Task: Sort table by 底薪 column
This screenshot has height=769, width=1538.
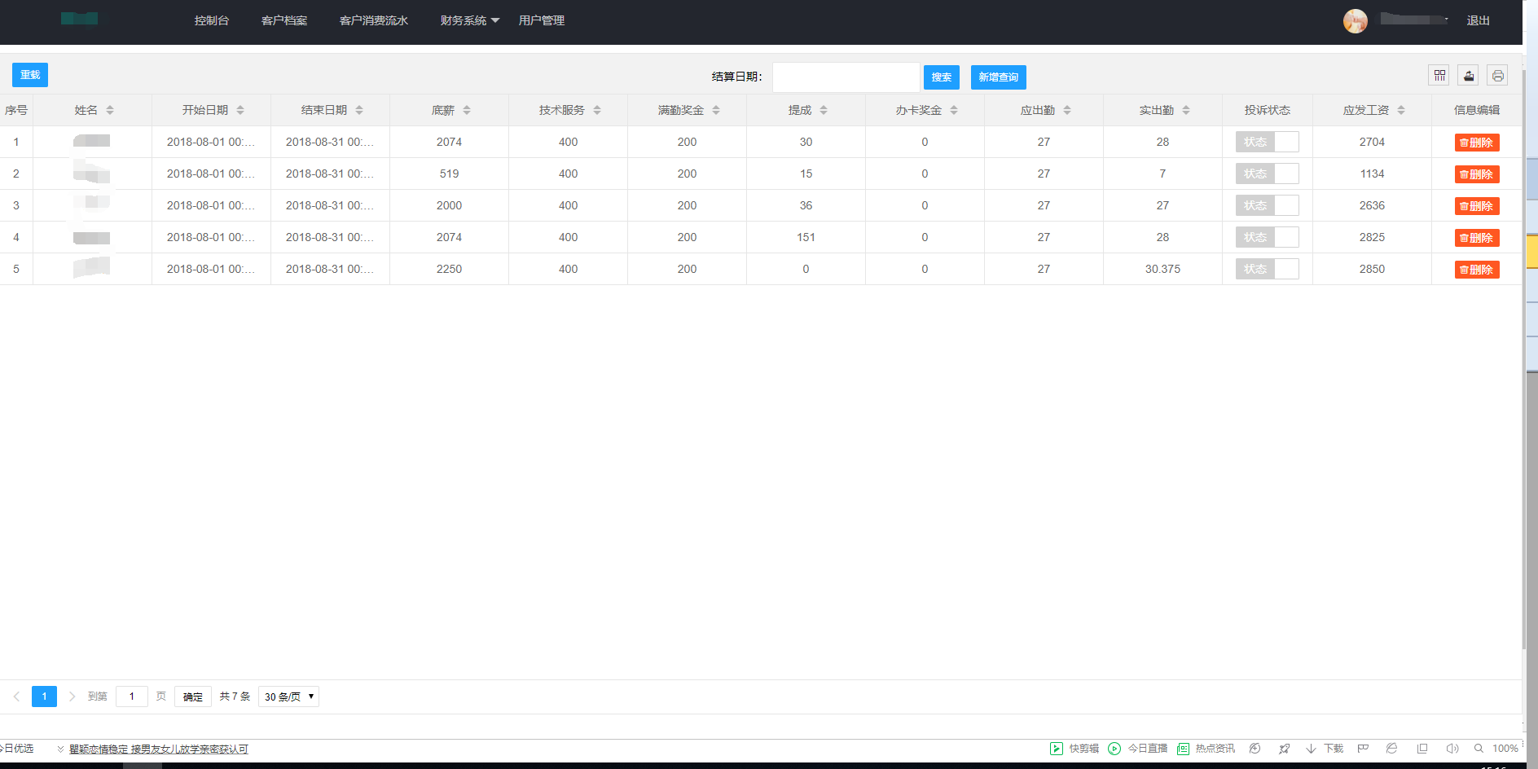Action: [467, 110]
